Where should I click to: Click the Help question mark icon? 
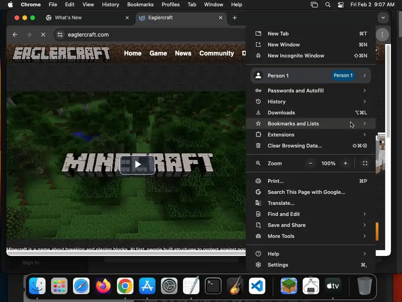point(258,254)
